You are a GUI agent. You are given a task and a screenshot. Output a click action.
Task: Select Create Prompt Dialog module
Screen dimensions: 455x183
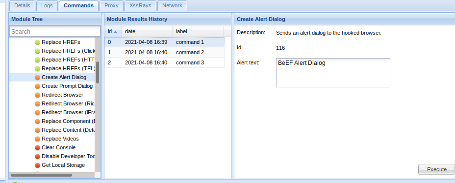tap(67, 86)
